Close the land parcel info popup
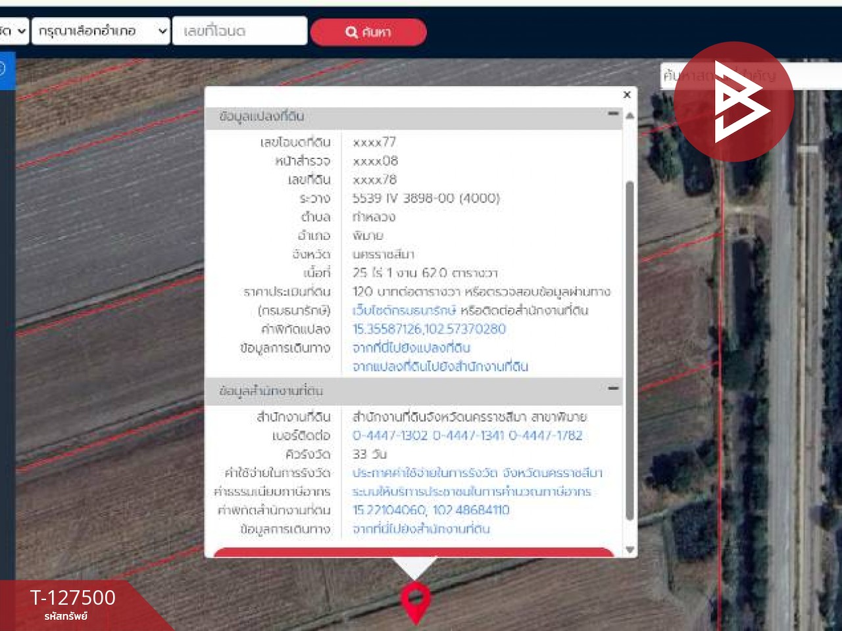The image size is (842, 631). 627,95
